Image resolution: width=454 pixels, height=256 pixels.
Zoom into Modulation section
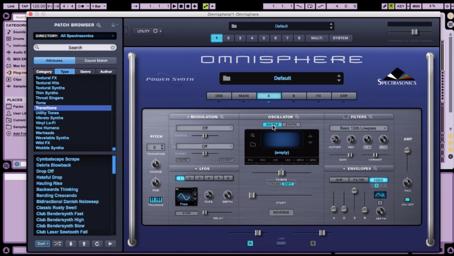[x=221, y=117]
